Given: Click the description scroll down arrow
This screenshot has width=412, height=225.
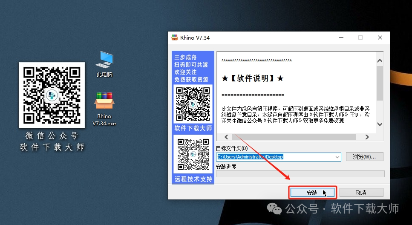Looking at the screenshot, I should click(380, 124).
